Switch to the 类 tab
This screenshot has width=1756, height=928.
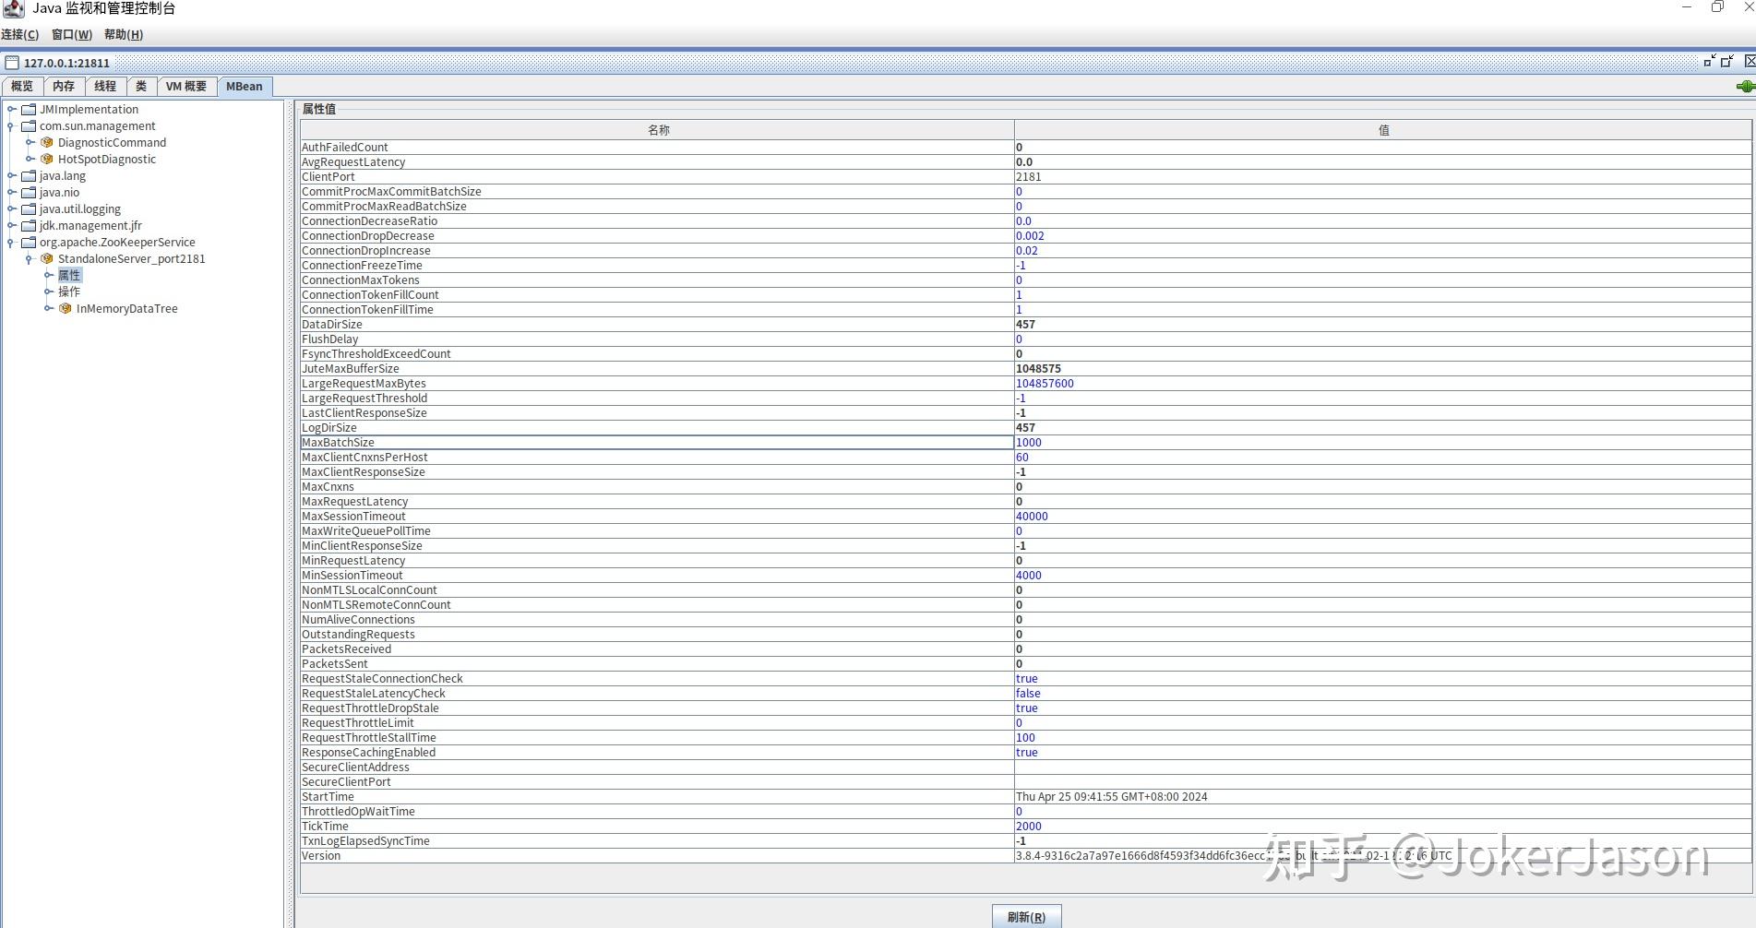point(141,86)
